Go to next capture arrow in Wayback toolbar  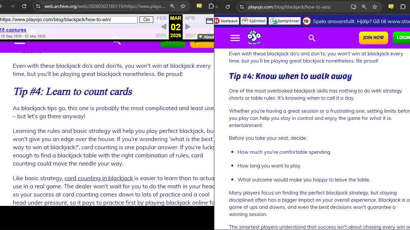point(188,27)
